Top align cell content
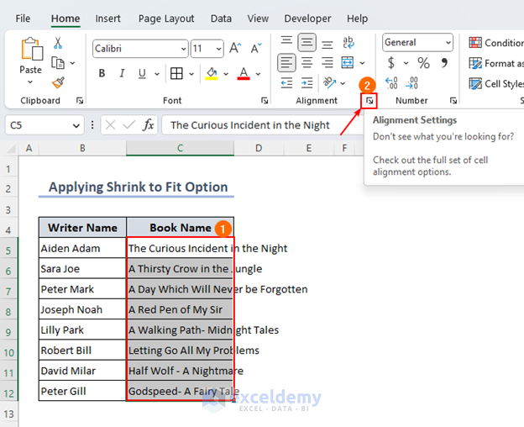 click(x=286, y=41)
